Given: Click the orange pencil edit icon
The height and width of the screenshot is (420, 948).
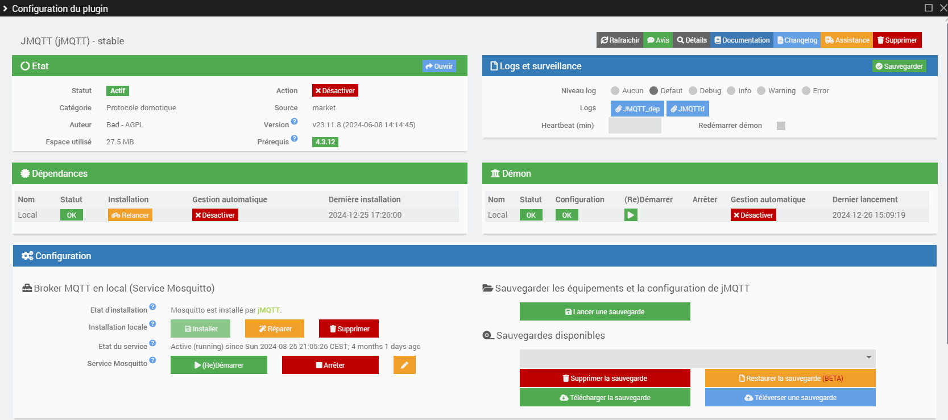Looking at the screenshot, I should [x=404, y=365].
